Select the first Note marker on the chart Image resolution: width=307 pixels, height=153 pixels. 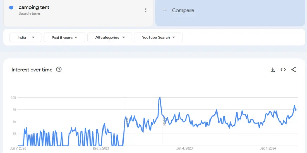pyautogui.click(x=127, y=122)
